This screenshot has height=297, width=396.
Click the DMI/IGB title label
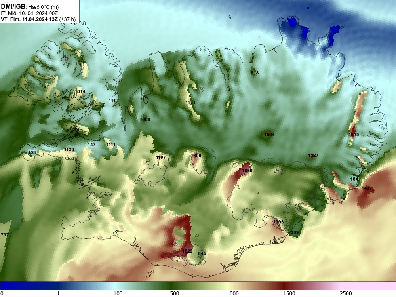13,6
